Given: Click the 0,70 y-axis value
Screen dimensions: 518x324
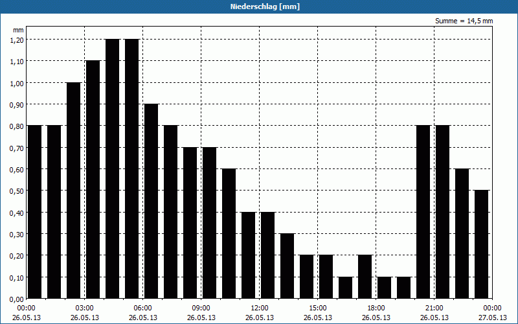Looking at the screenshot, I should (17, 148).
